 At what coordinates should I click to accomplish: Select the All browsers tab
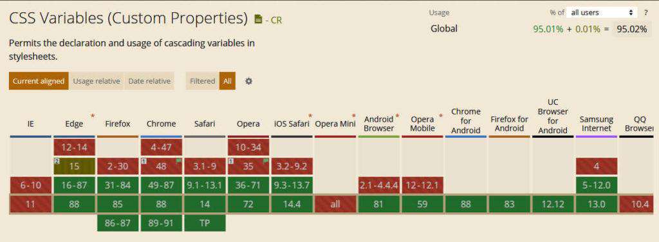(227, 81)
